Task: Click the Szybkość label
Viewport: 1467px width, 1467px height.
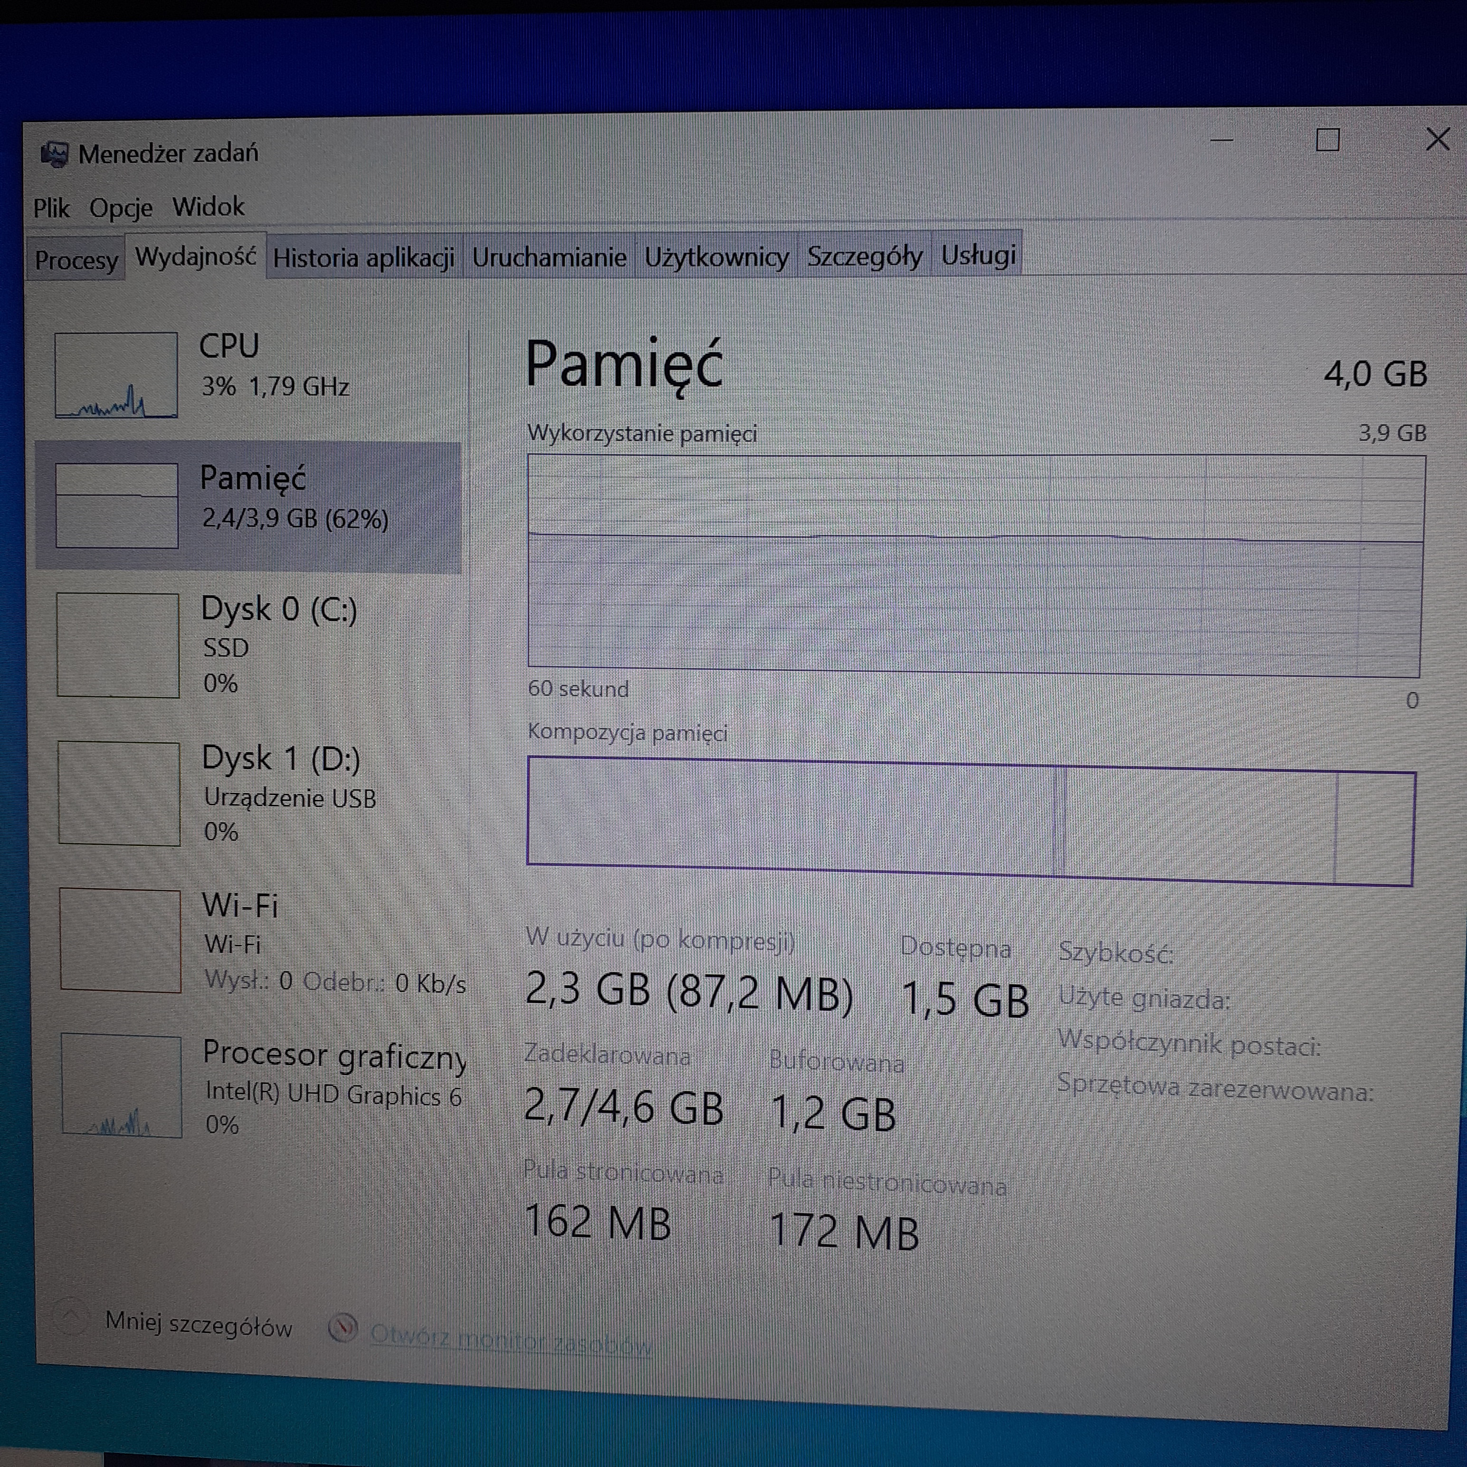Action: (x=1116, y=952)
